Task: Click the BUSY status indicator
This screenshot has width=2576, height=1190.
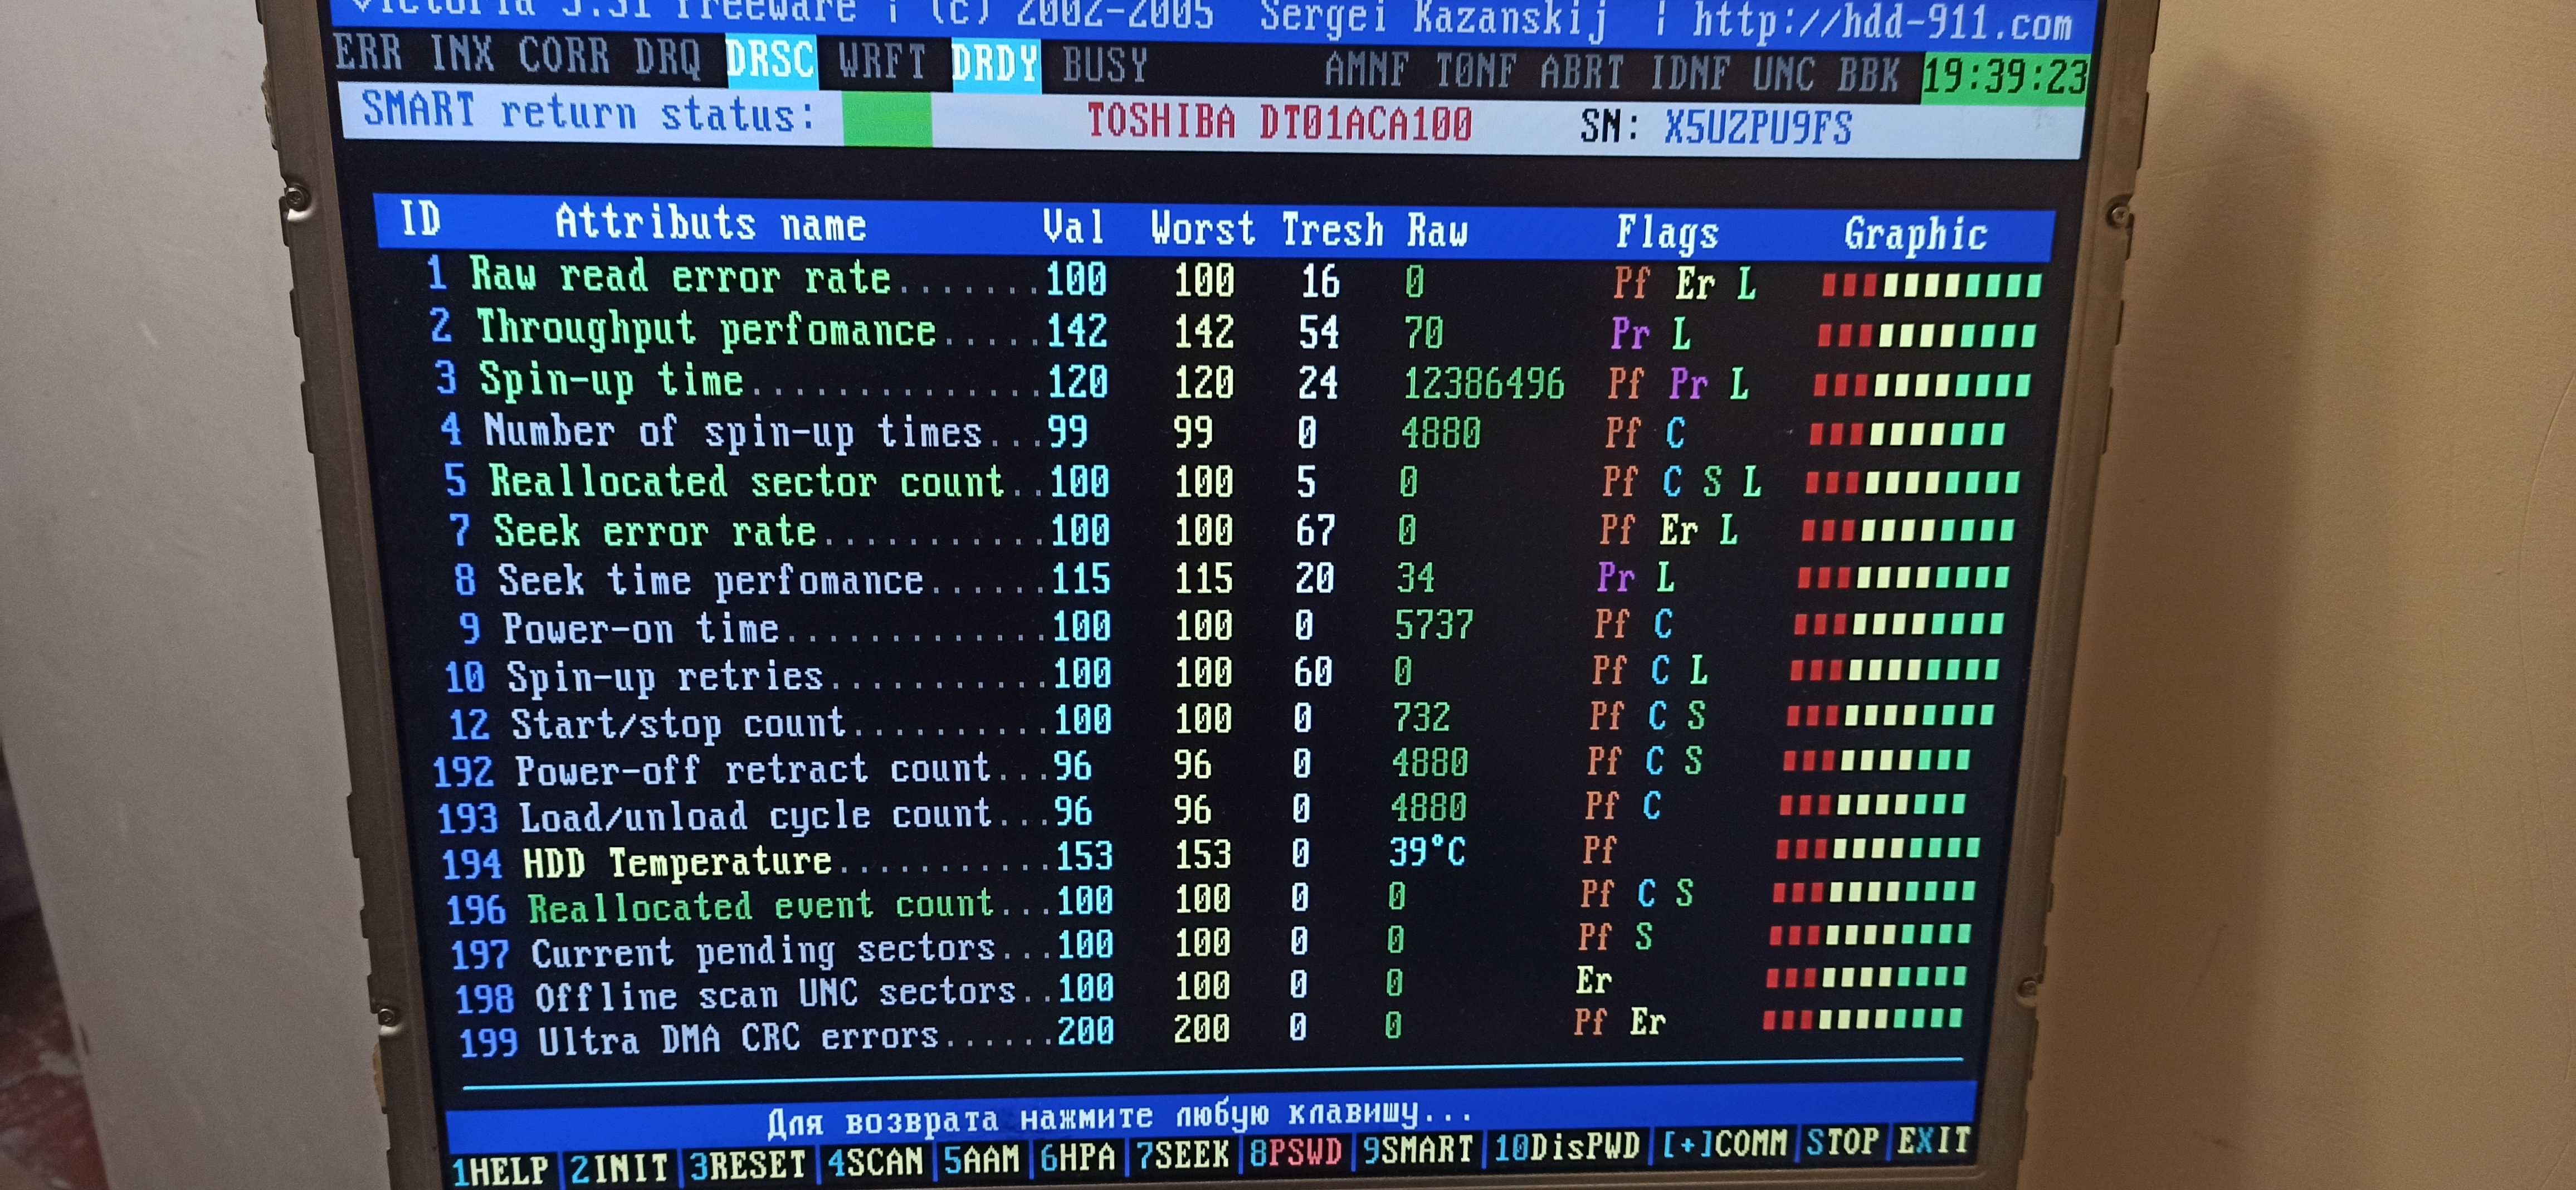Action: coord(1105,66)
